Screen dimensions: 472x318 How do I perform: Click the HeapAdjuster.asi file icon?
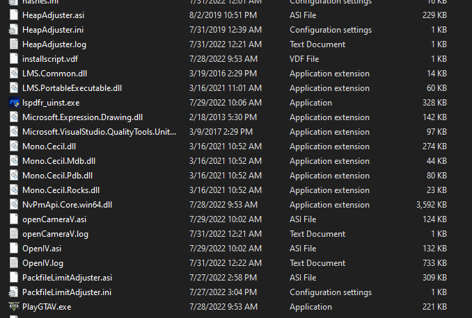[x=13, y=15]
